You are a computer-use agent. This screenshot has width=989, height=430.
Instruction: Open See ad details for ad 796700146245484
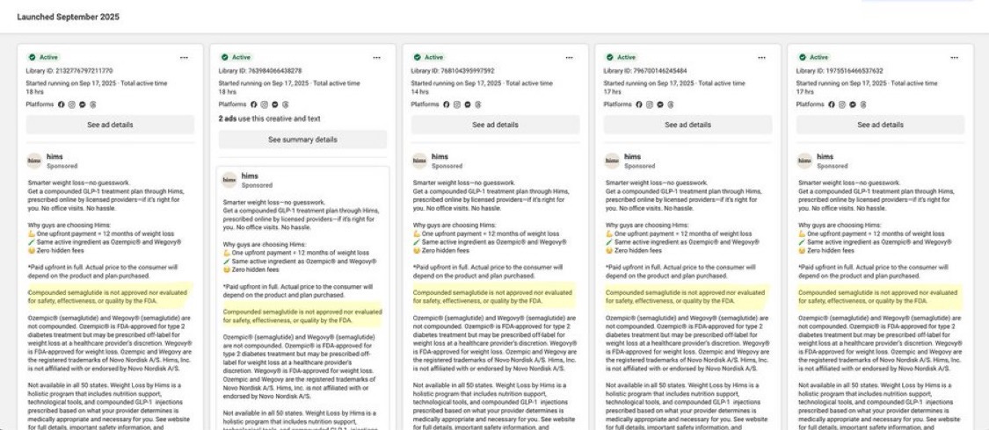(687, 125)
